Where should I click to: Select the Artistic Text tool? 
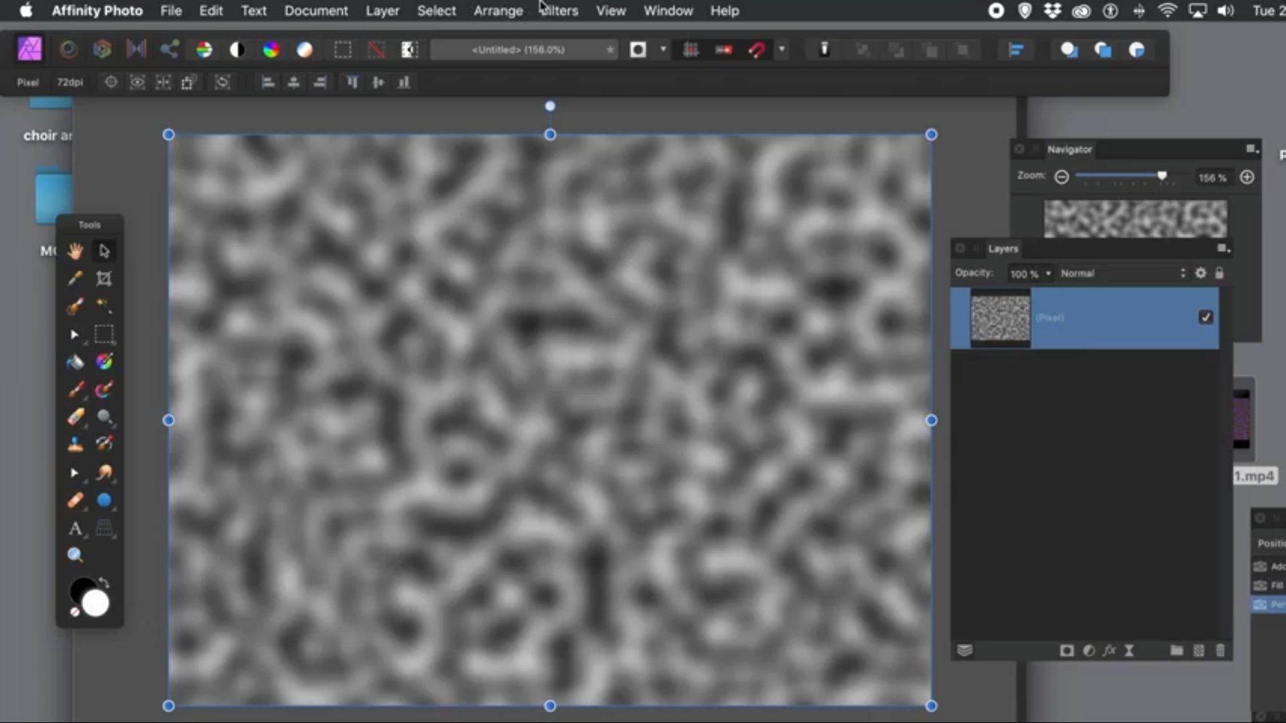75,529
